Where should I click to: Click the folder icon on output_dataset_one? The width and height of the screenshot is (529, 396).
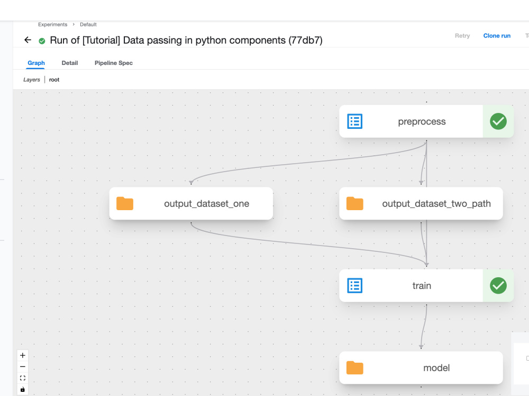[x=125, y=203]
